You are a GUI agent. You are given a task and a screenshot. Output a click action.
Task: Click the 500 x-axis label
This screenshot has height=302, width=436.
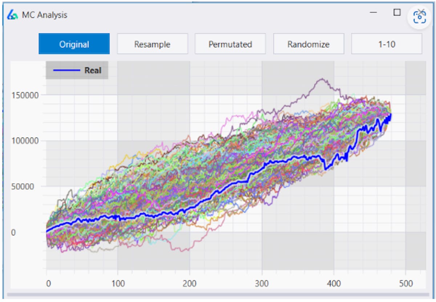(x=405, y=283)
